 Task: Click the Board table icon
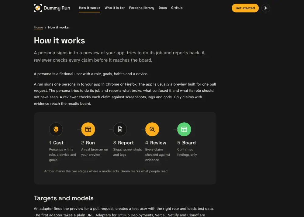[x=184, y=129]
